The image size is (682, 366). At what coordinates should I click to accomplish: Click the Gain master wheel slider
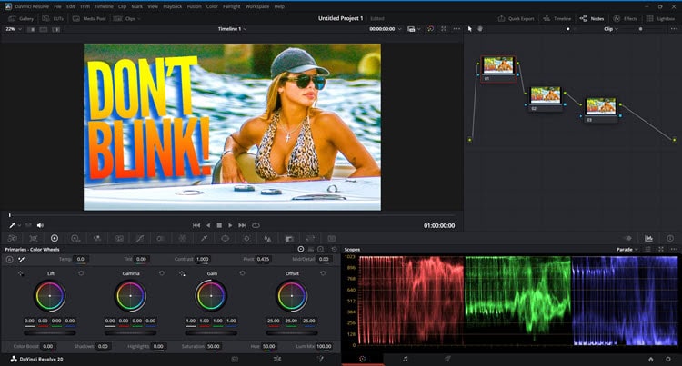[x=211, y=333]
